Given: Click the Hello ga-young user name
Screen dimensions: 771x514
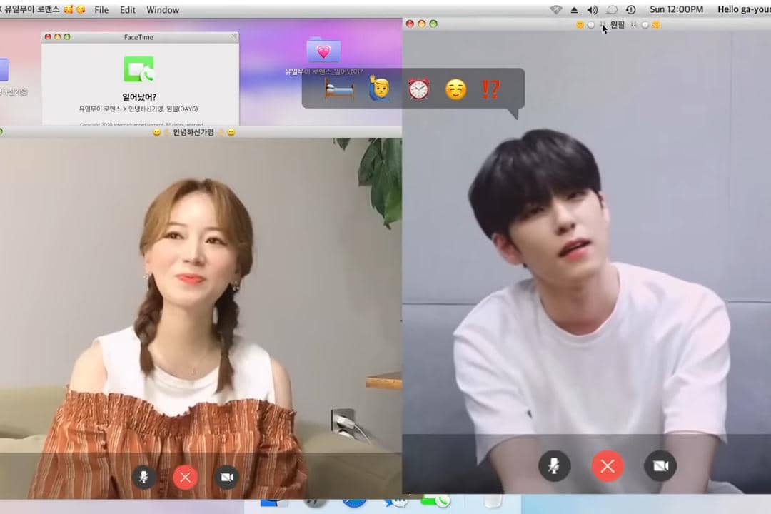Looking at the screenshot, I should point(744,9).
